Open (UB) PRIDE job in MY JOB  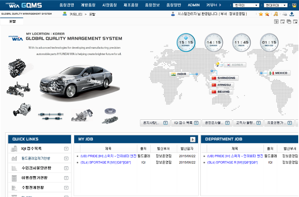tap(108, 156)
